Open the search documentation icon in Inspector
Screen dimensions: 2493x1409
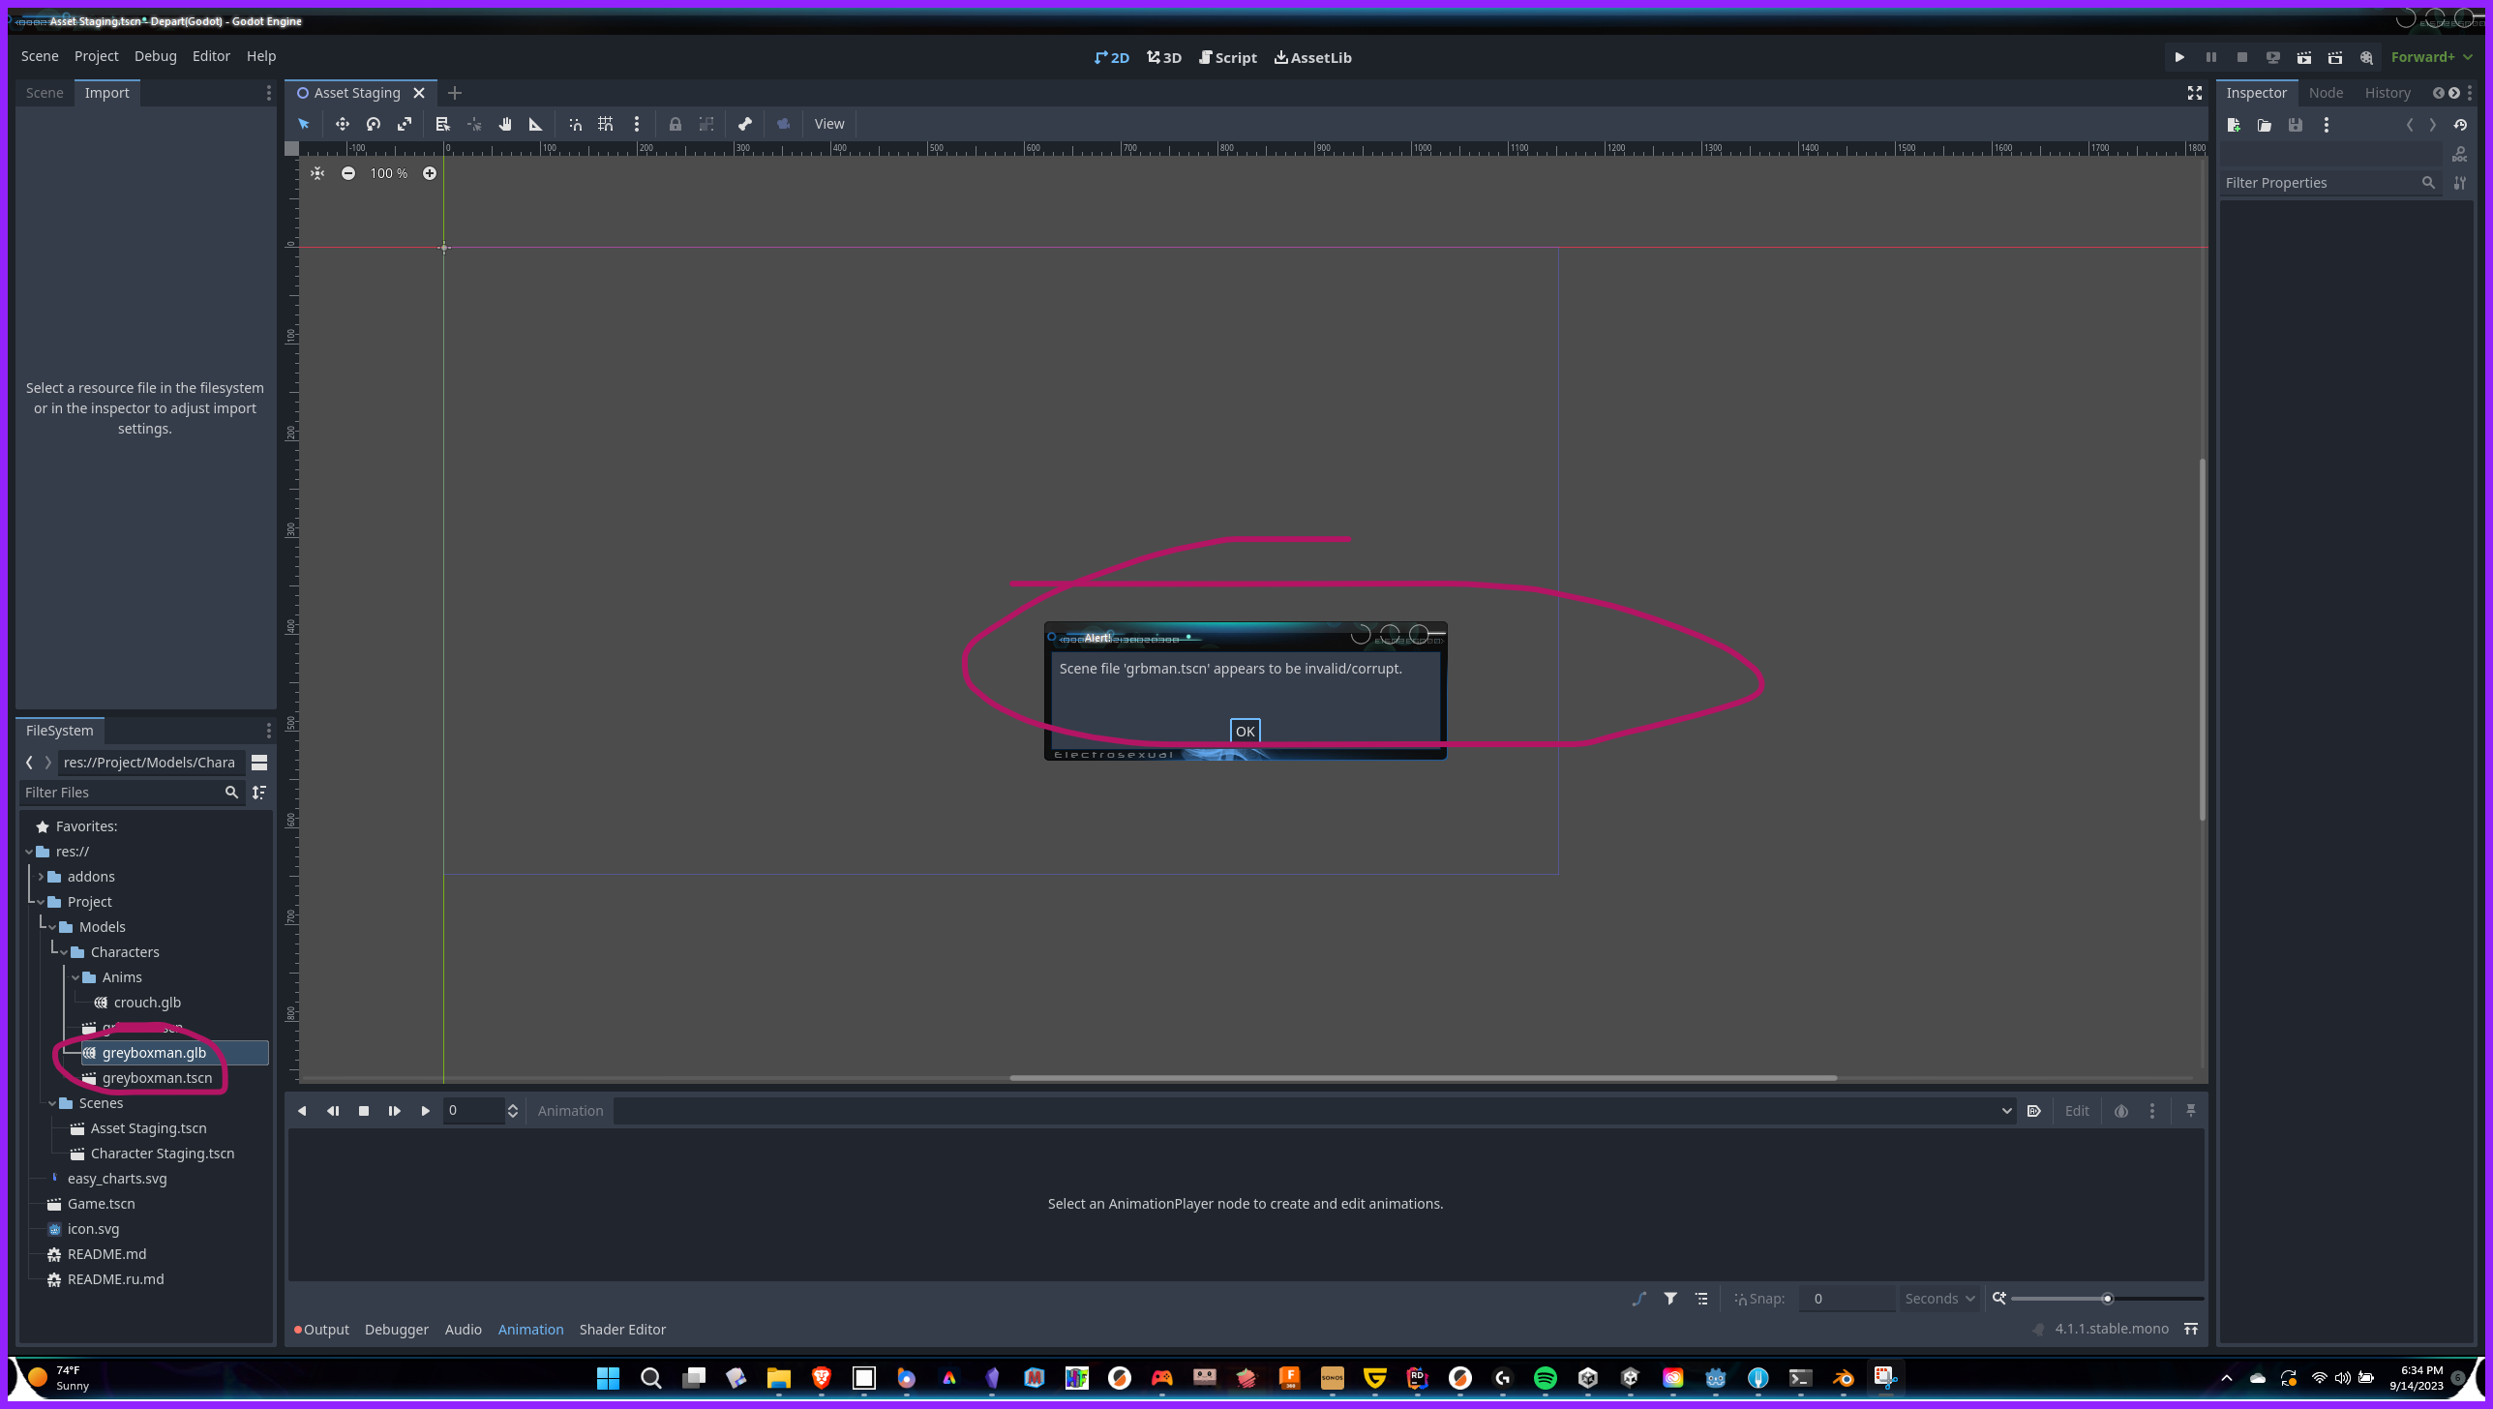(x=2460, y=154)
